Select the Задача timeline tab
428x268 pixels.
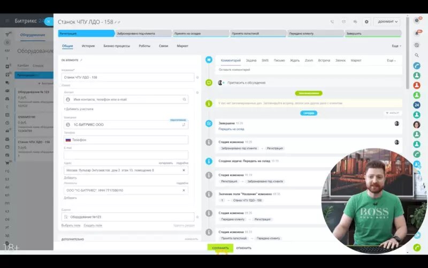pyautogui.click(x=251, y=61)
